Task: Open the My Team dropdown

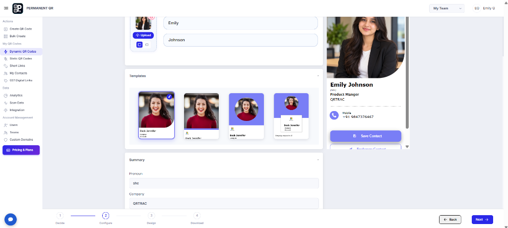Action: (447, 8)
